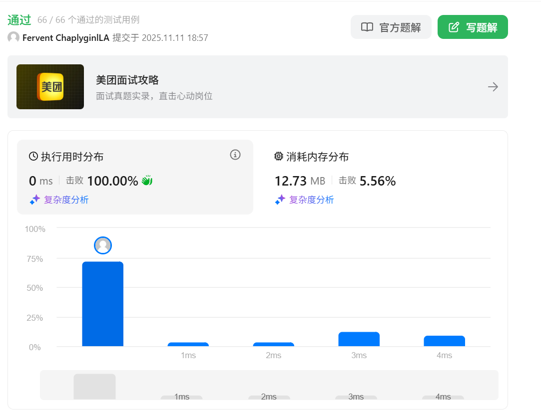Click the 1ms segment in the mini range chart
541x413 pixels.
click(181, 397)
